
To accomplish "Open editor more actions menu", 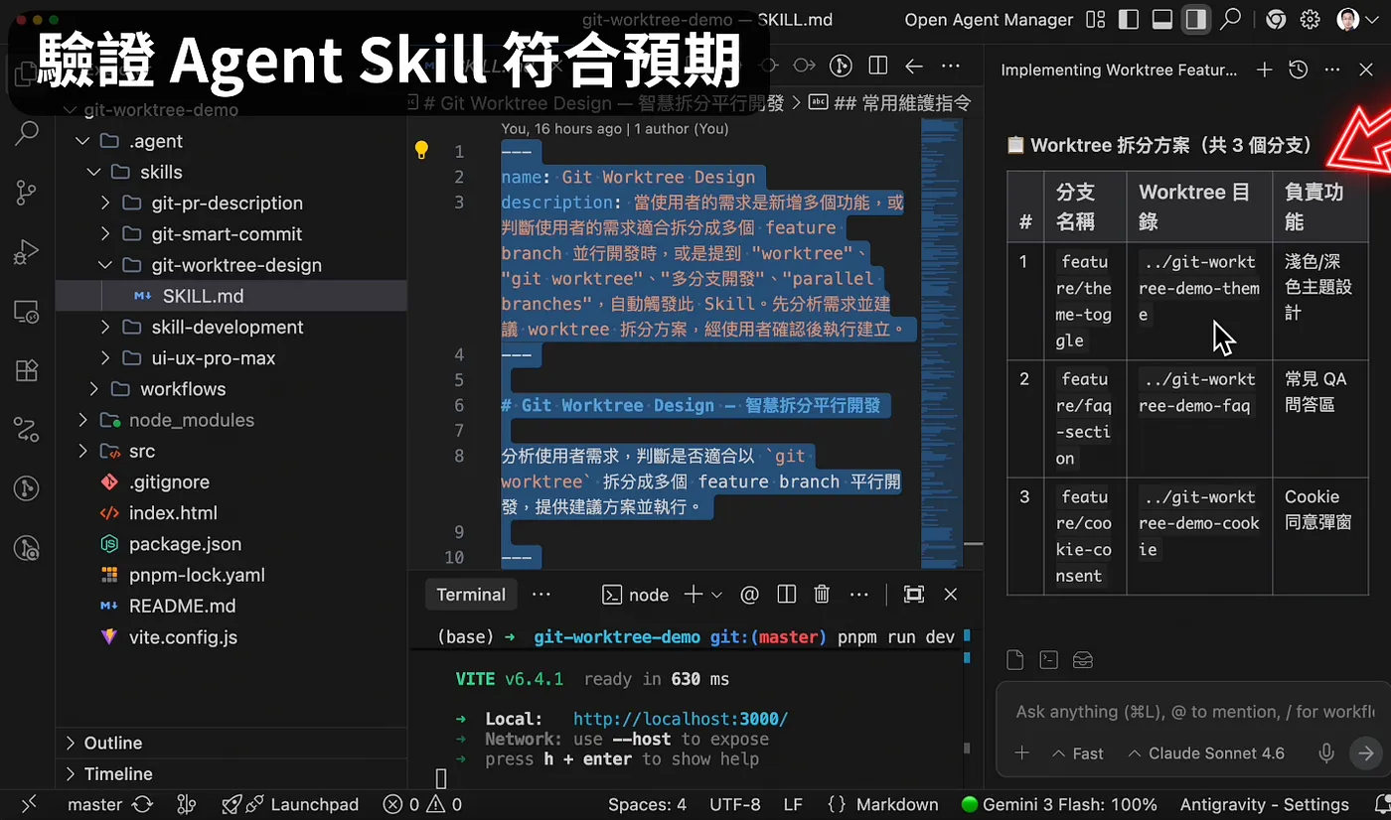I will [x=951, y=66].
